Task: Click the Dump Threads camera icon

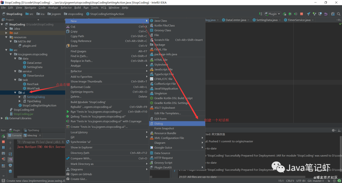Action: tap(3, 153)
